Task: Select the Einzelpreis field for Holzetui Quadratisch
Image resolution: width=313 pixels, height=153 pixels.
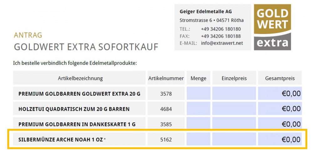Action: [234, 109]
